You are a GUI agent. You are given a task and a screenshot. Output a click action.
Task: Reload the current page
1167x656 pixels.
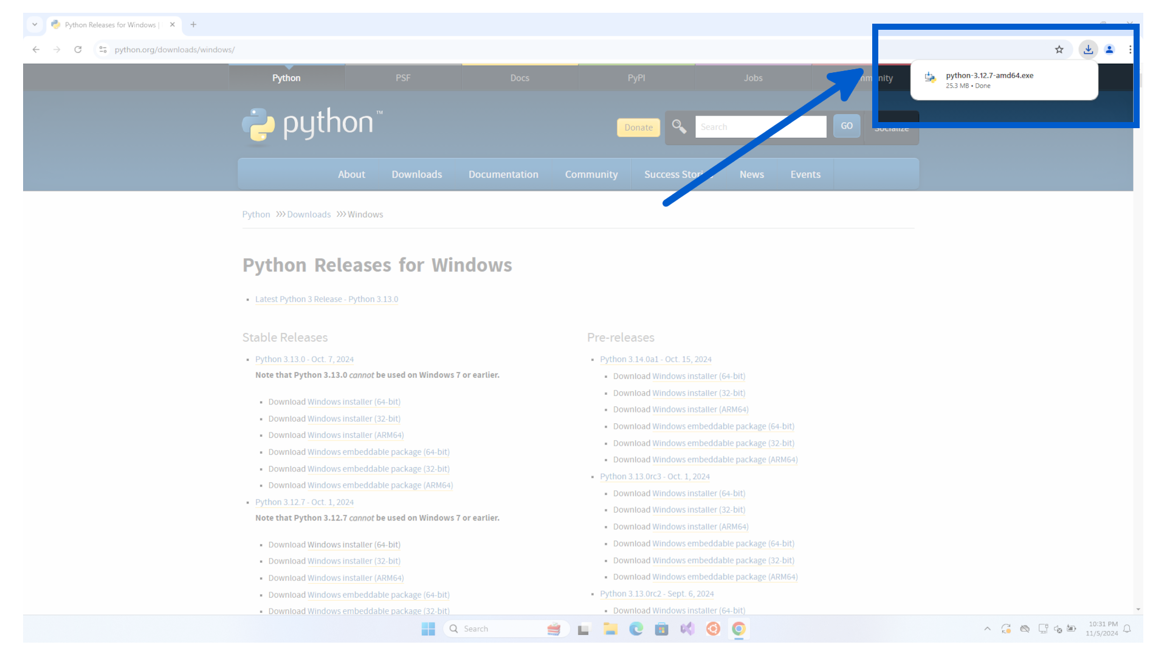click(x=78, y=50)
